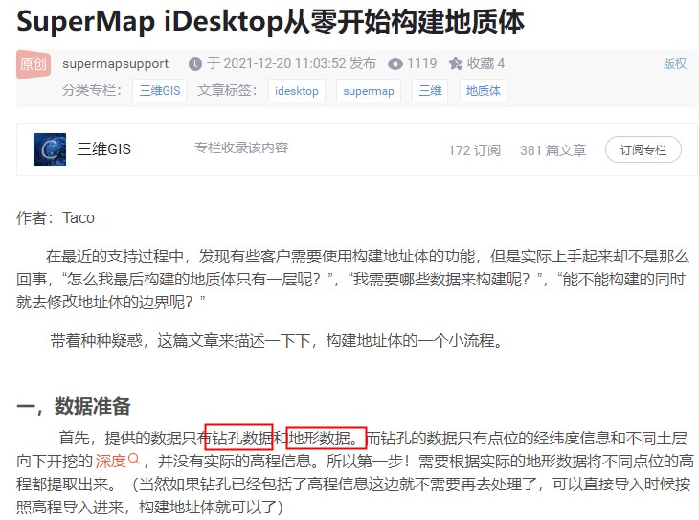Click the 分类专栏 label
Viewport: 699px width, 520px height.
(x=92, y=91)
